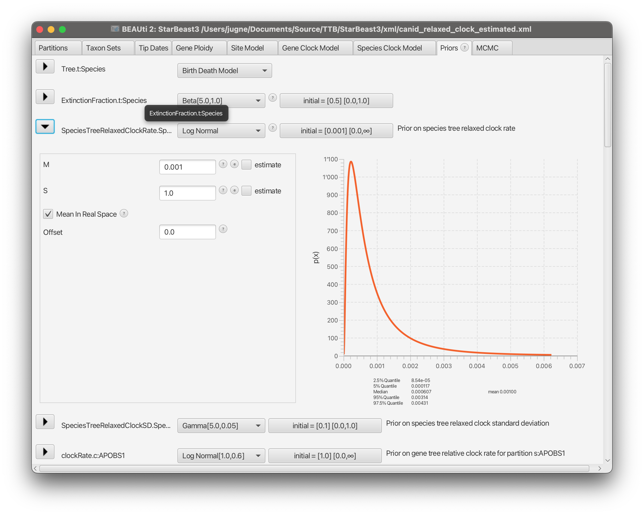
Task: Click help icon on the Priors tab
Action: [x=464, y=48]
